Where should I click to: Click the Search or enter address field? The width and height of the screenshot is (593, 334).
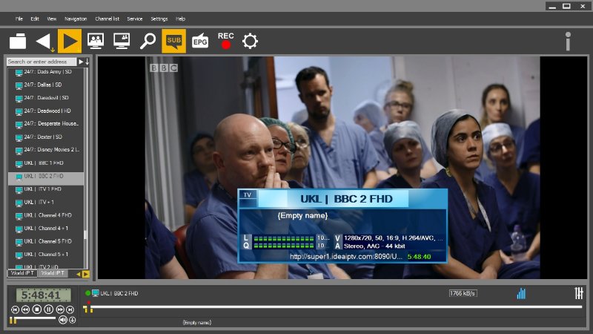click(x=42, y=62)
